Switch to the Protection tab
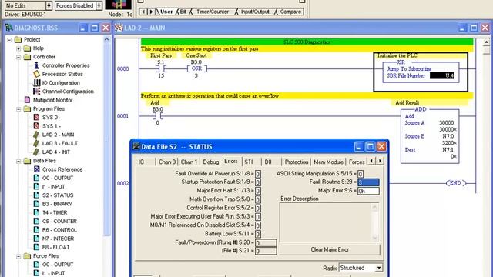 click(296, 162)
